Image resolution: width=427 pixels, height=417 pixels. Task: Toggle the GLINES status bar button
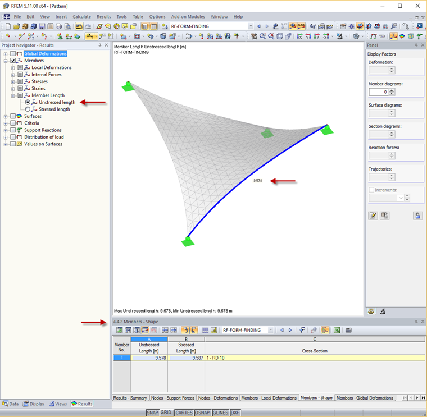(x=220, y=413)
